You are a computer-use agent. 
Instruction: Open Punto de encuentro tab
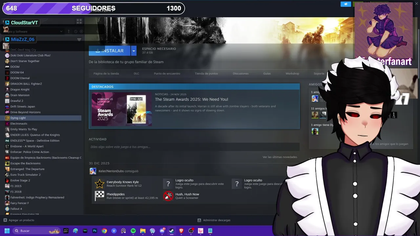click(x=167, y=73)
